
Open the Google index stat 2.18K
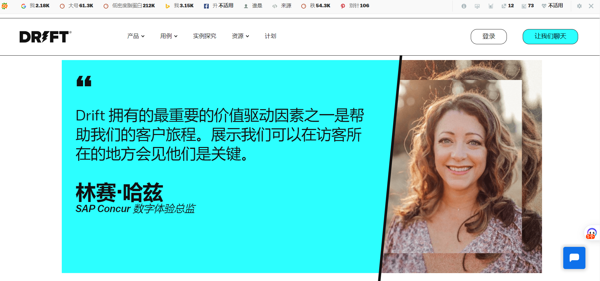click(x=35, y=6)
